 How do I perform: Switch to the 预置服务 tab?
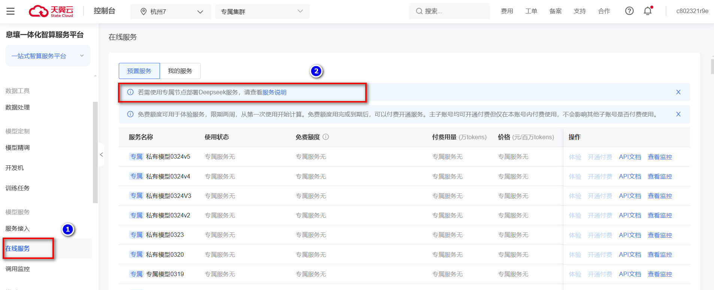[x=139, y=71]
